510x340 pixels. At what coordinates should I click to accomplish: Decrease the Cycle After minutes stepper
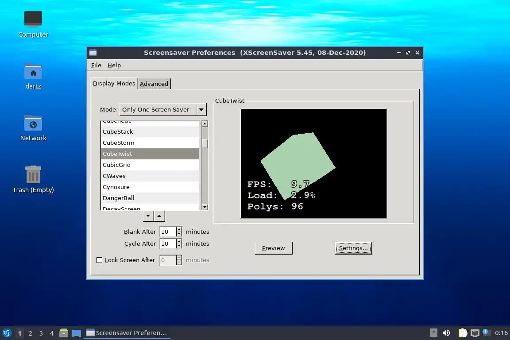coord(179,246)
